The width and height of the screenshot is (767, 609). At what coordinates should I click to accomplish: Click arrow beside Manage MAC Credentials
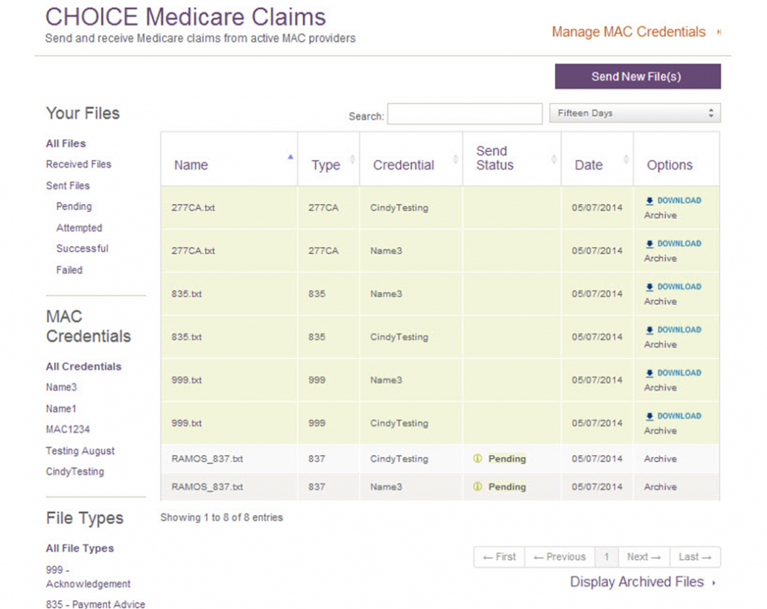(x=719, y=33)
